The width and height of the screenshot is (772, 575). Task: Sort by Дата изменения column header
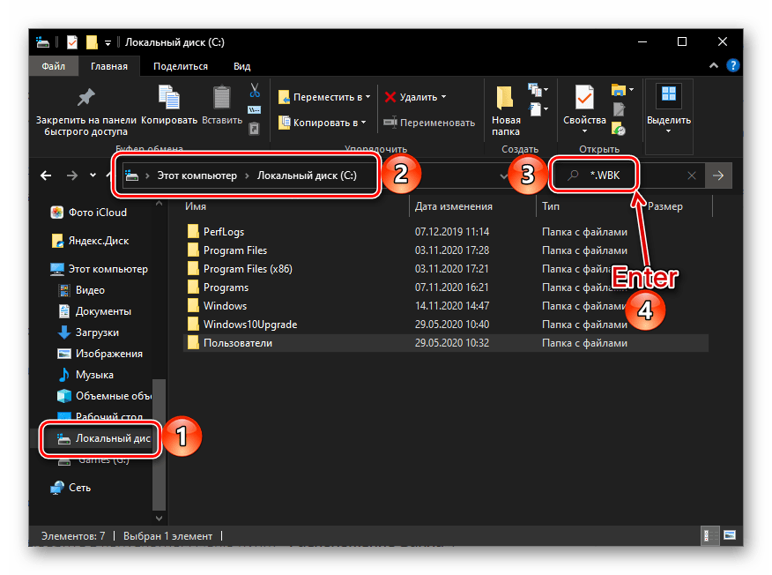point(453,206)
